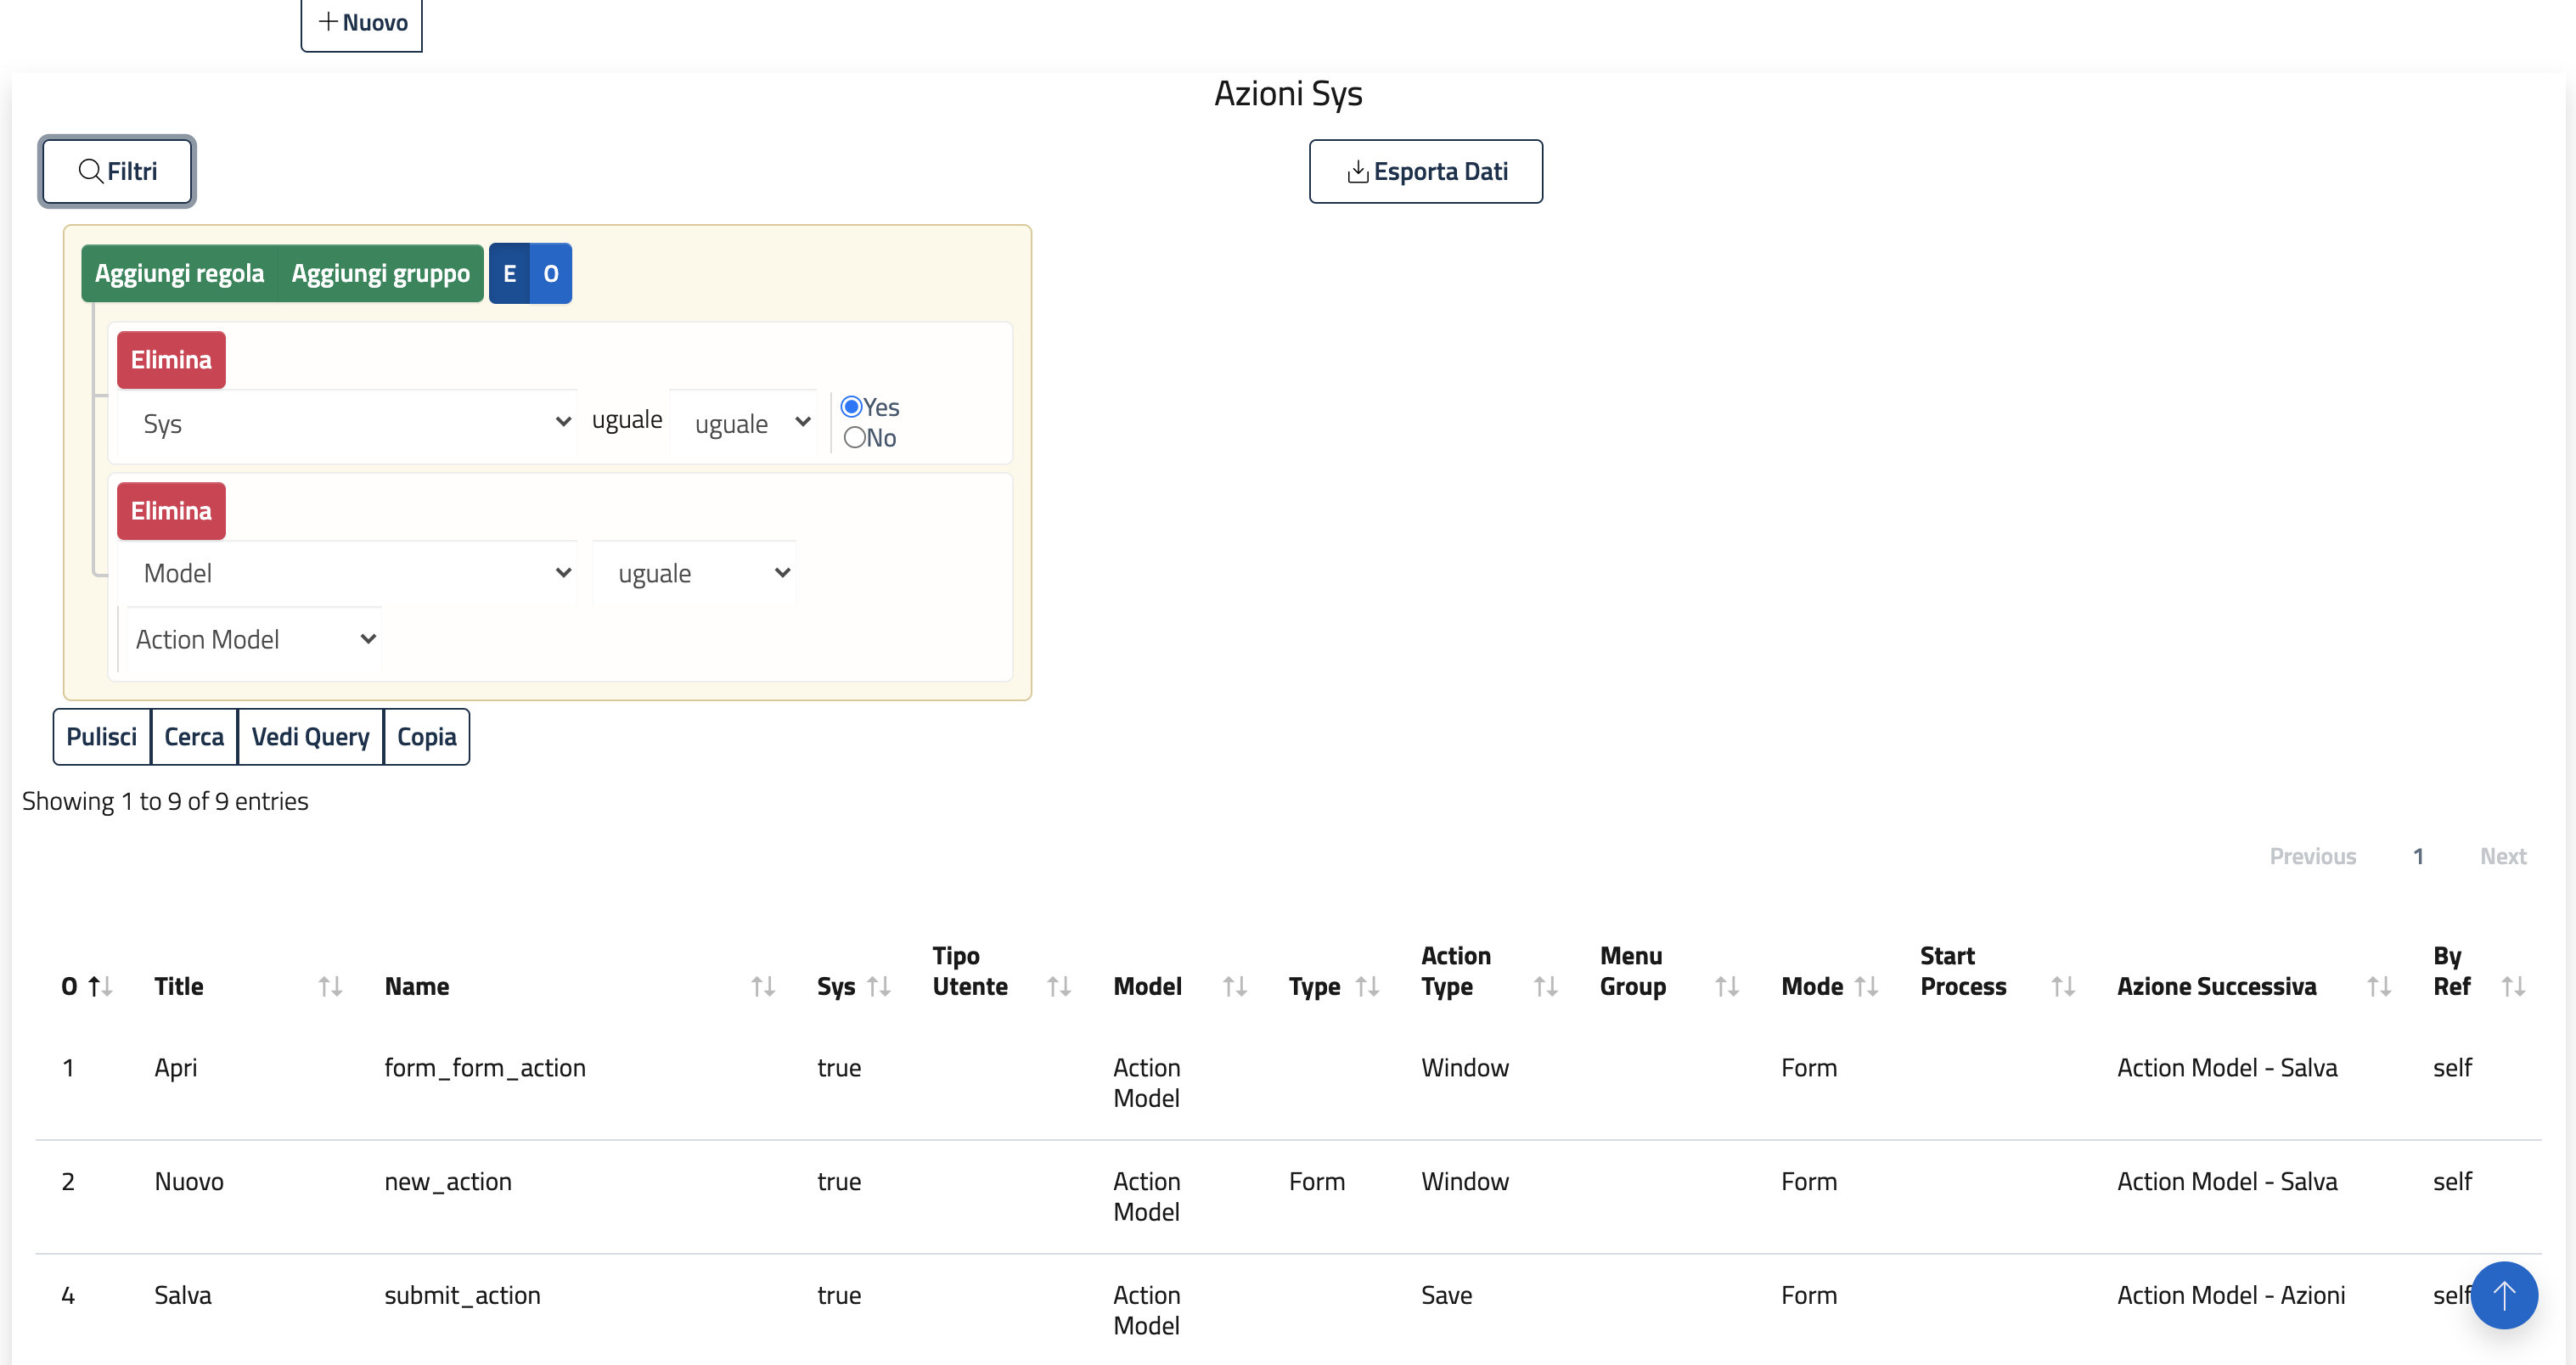Open the Action Model value dropdown
This screenshot has width=2576, height=1365.
click(x=254, y=639)
